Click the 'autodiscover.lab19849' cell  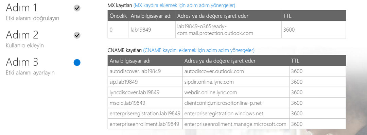click(x=145, y=71)
